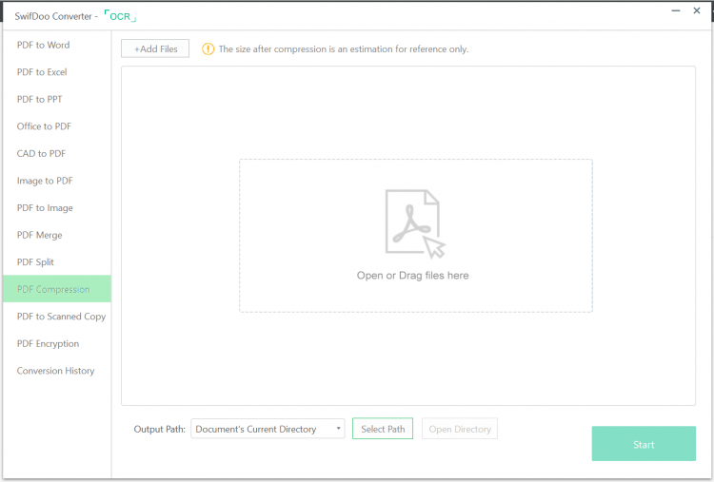Click Open or Drag files here text

click(412, 276)
